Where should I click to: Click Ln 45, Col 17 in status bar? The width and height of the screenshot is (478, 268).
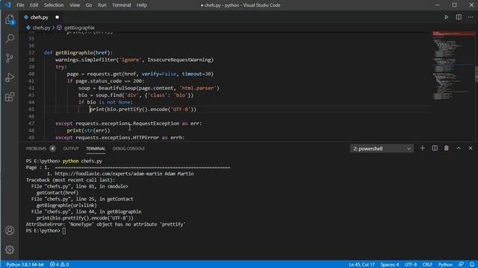pos(361,265)
